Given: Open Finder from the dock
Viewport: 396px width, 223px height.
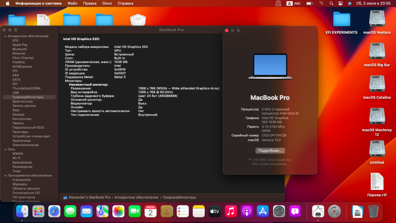Looking at the screenshot, I should (22, 211).
